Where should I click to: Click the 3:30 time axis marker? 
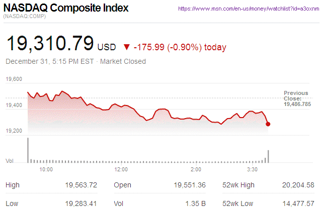coord(253,170)
